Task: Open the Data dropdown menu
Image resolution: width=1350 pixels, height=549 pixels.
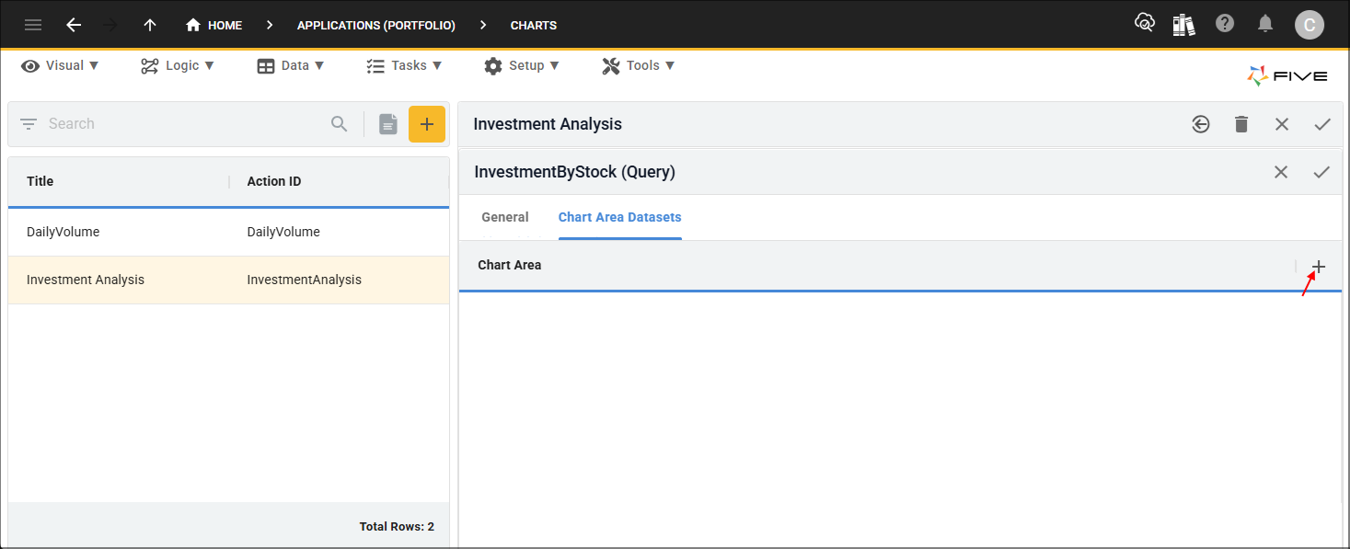Action: click(x=291, y=65)
